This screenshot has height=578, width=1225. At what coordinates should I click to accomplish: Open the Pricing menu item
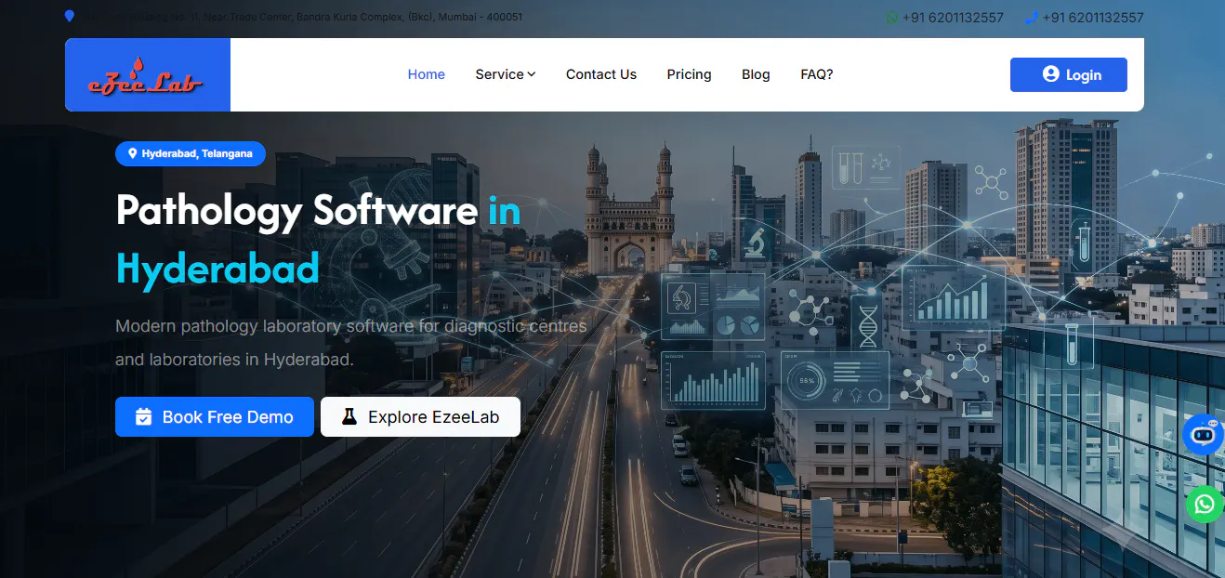[689, 74]
